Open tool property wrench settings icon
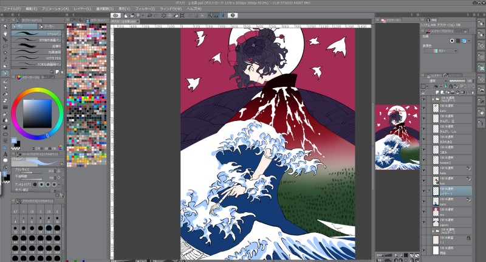The height and width of the screenshot is (262, 486). (63, 195)
